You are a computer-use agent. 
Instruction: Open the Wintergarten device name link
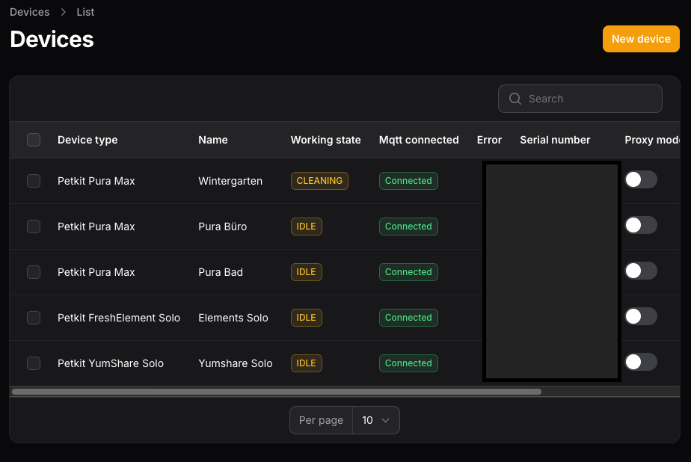pos(230,181)
